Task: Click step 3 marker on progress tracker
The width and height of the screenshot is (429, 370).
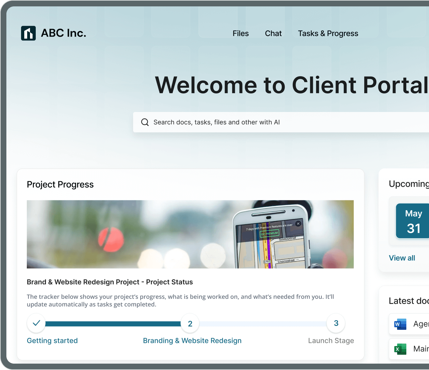Action: (336, 323)
